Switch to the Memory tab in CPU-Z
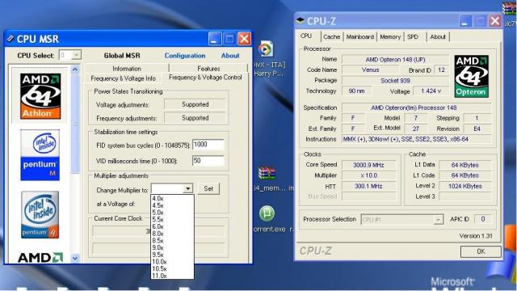 pyautogui.click(x=390, y=36)
